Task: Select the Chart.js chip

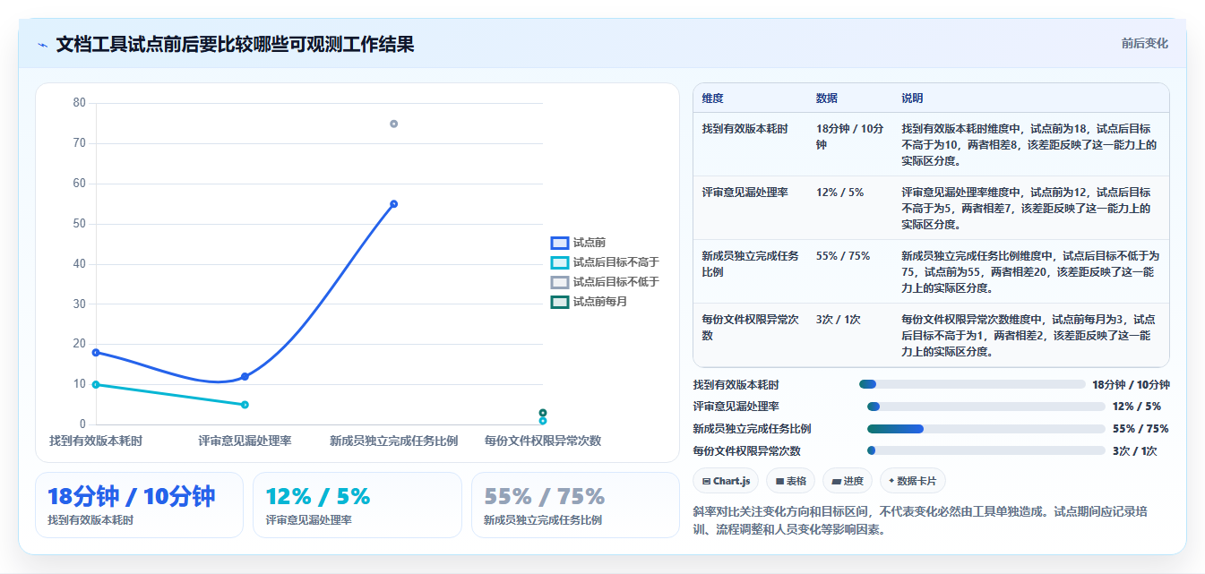Action: point(726,481)
